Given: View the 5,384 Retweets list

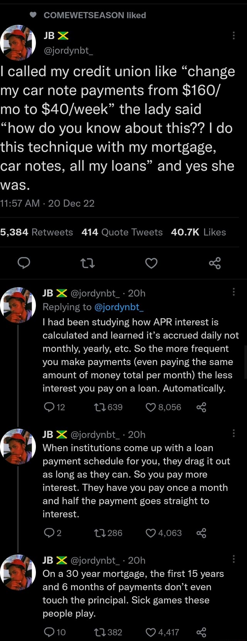Looking at the screenshot, I should pos(37,232).
